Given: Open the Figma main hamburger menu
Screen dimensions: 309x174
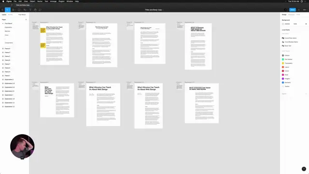Looking at the screenshot, I should point(2,10).
